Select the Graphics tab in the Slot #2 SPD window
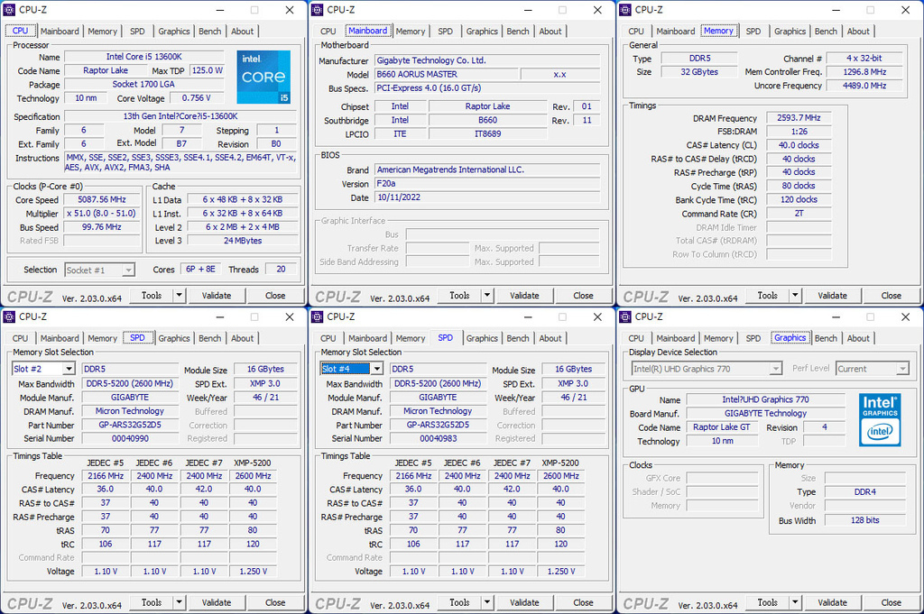The height and width of the screenshot is (614, 924). click(174, 338)
